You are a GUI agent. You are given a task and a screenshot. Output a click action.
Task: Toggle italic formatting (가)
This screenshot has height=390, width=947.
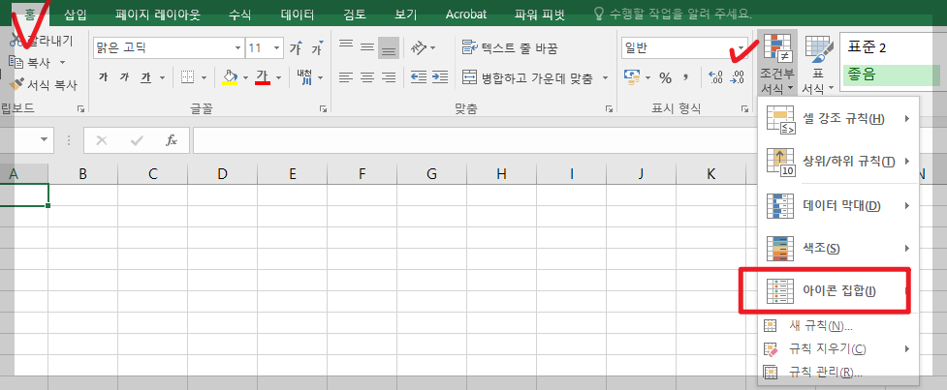124,77
